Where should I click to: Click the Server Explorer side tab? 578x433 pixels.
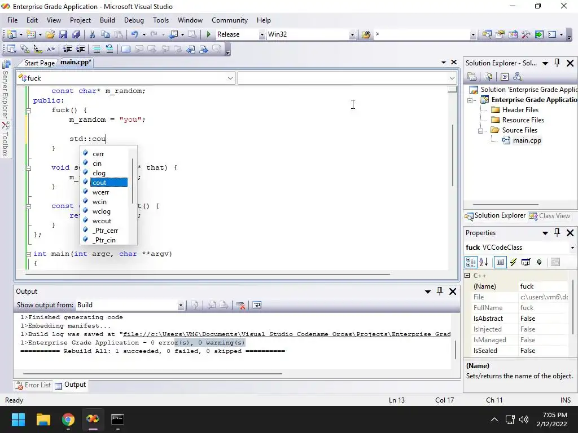click(6, 89)
